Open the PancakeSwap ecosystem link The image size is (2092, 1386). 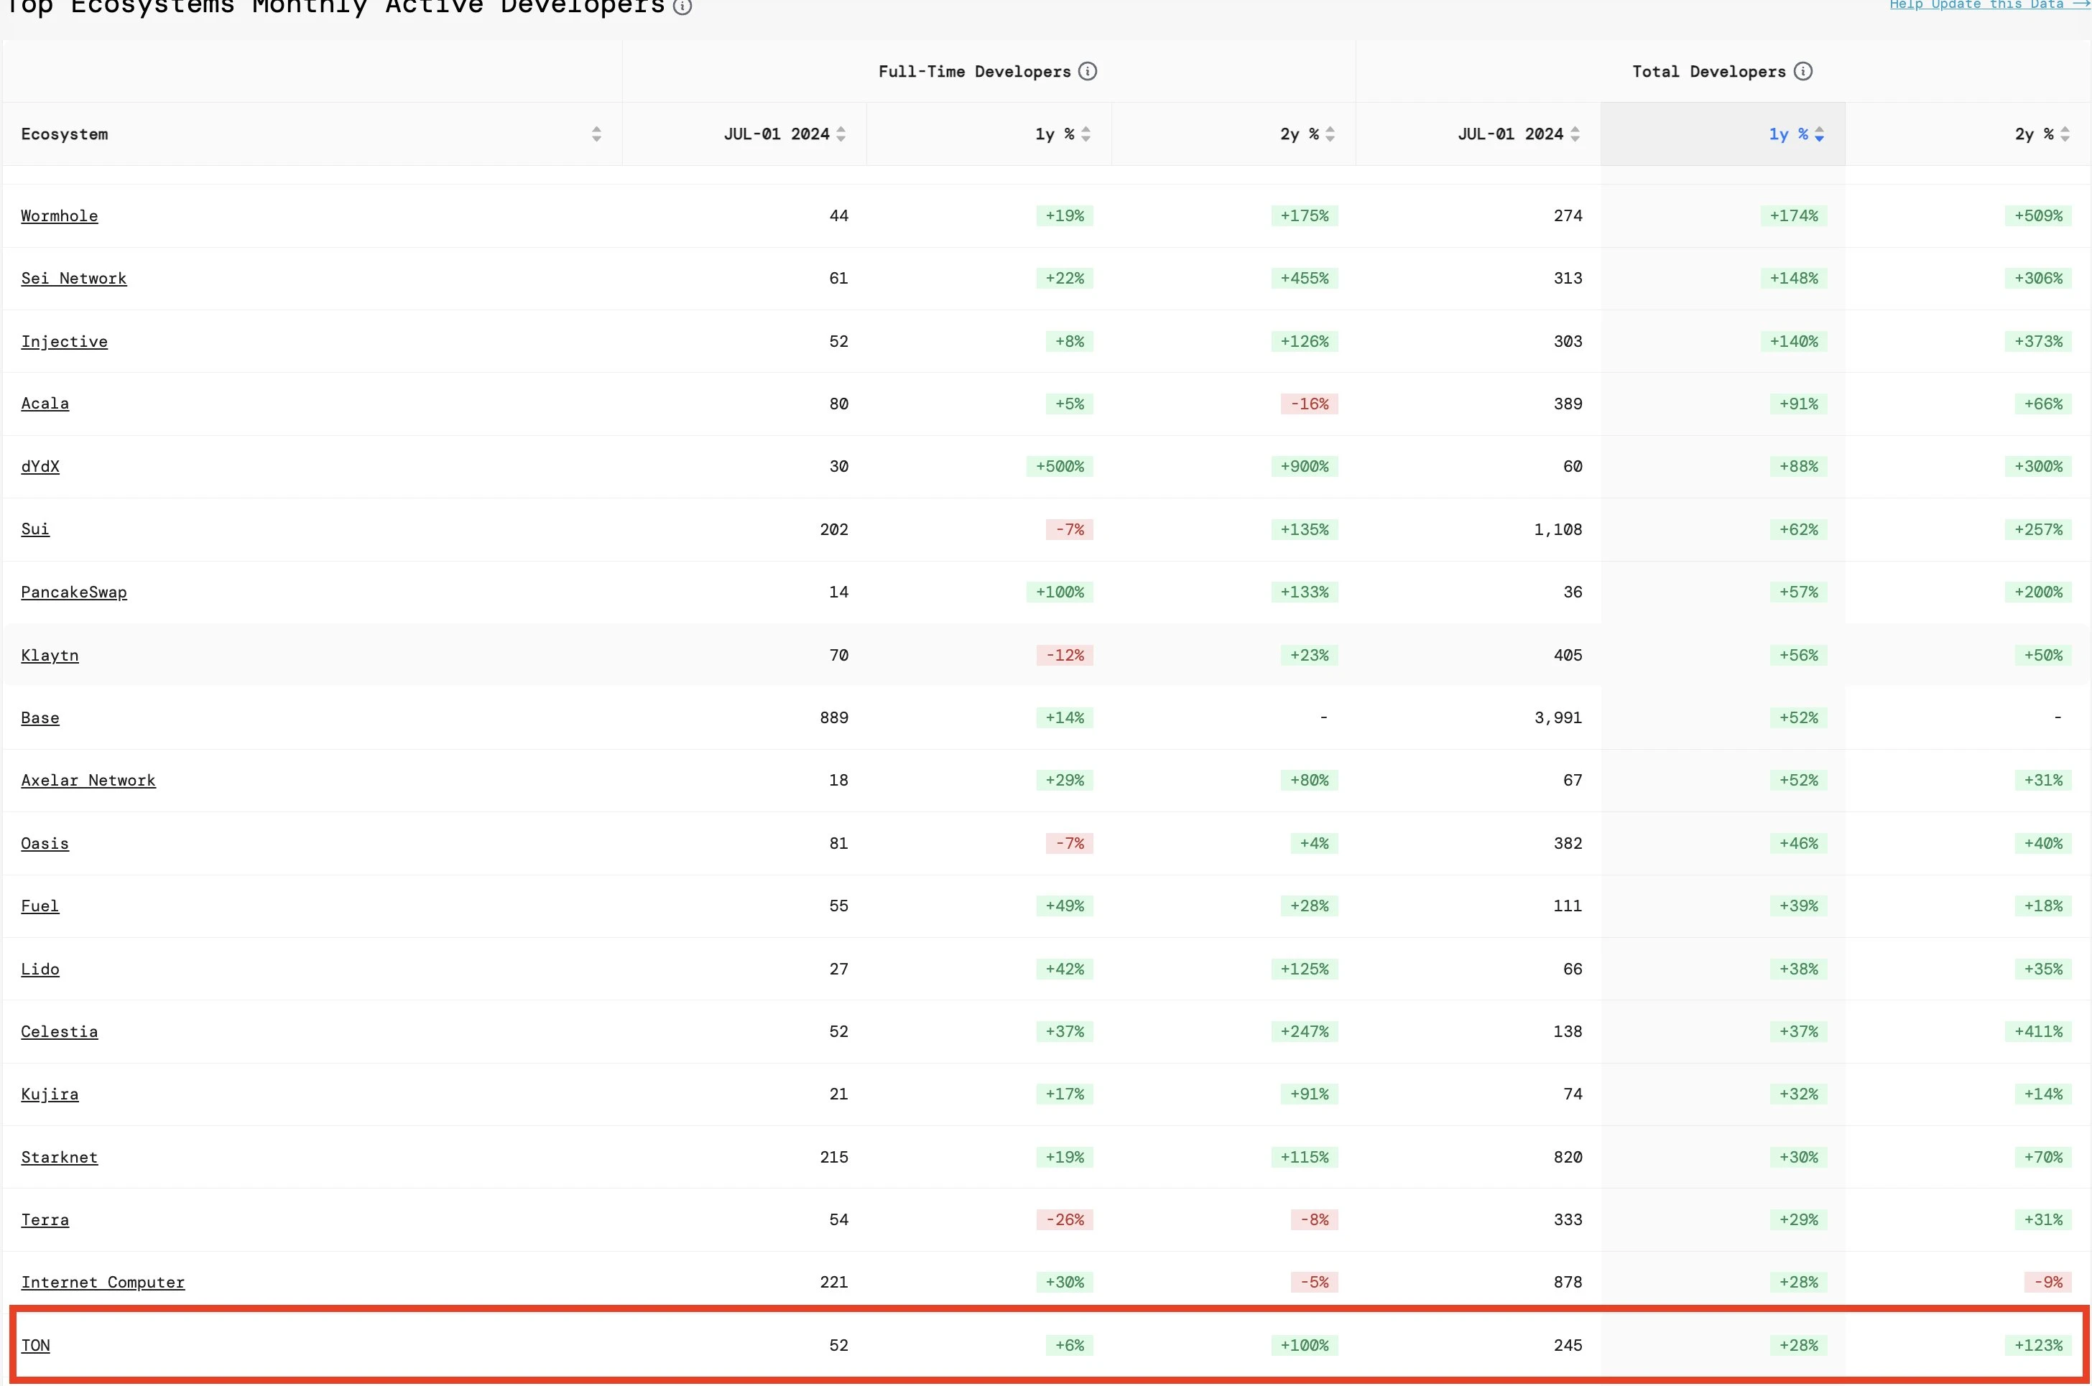[x=73, y=592]
